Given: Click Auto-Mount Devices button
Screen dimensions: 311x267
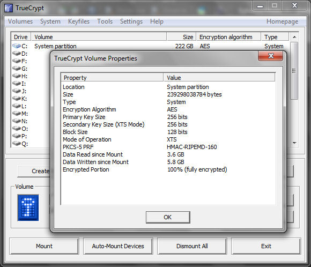Looking at the screenshot, I should pyautogui.click(x=118, y=246).
